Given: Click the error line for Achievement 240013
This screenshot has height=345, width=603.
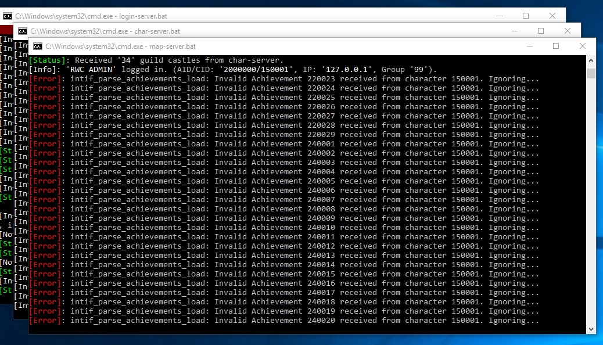Looking at the screenshot, I should (284, 256).
